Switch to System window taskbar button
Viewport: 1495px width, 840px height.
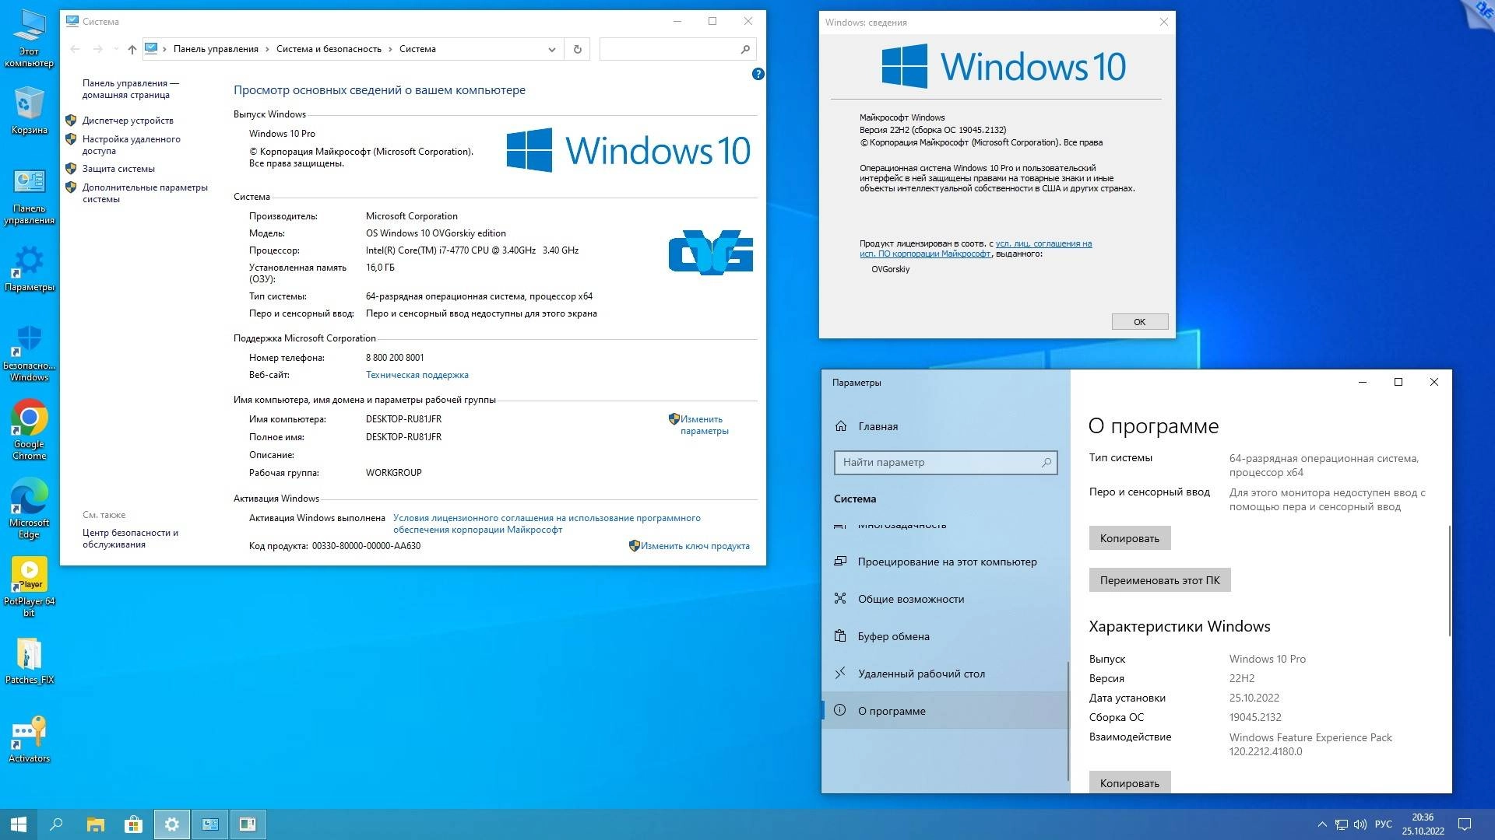point(209,824)
